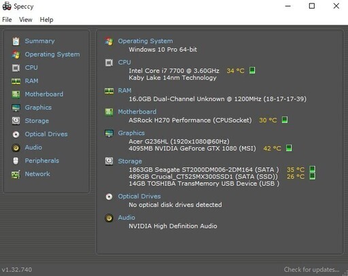This screenshot has width=348, height=276.
Task: Click the Optical Drives disc icon in sidebar
Action: 16,135
